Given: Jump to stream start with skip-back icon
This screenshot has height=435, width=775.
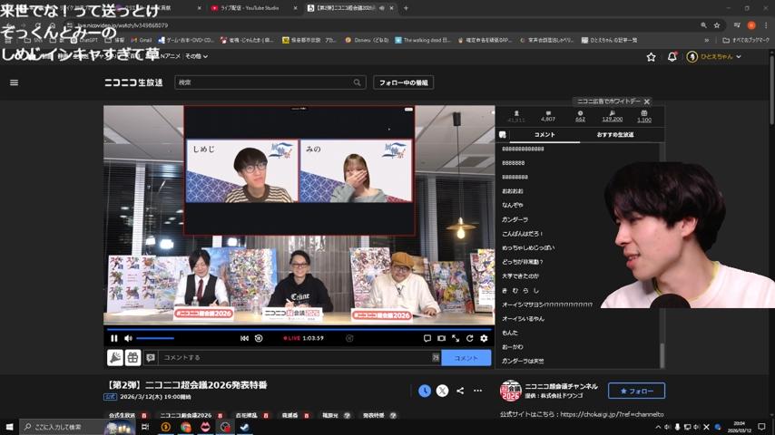Looking at the screenshot, I should (244, 338).
